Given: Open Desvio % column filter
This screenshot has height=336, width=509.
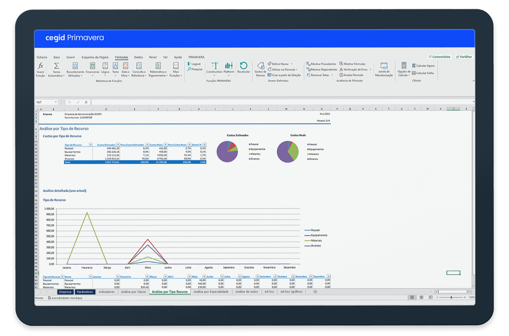Looking at the screenshot, I should coord(204,145).
